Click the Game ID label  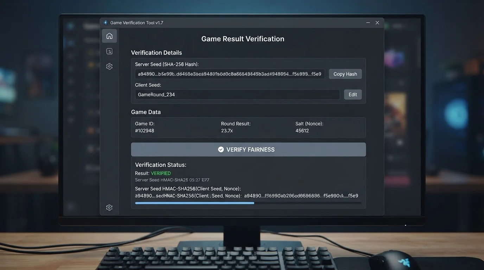tap(145, 124)
